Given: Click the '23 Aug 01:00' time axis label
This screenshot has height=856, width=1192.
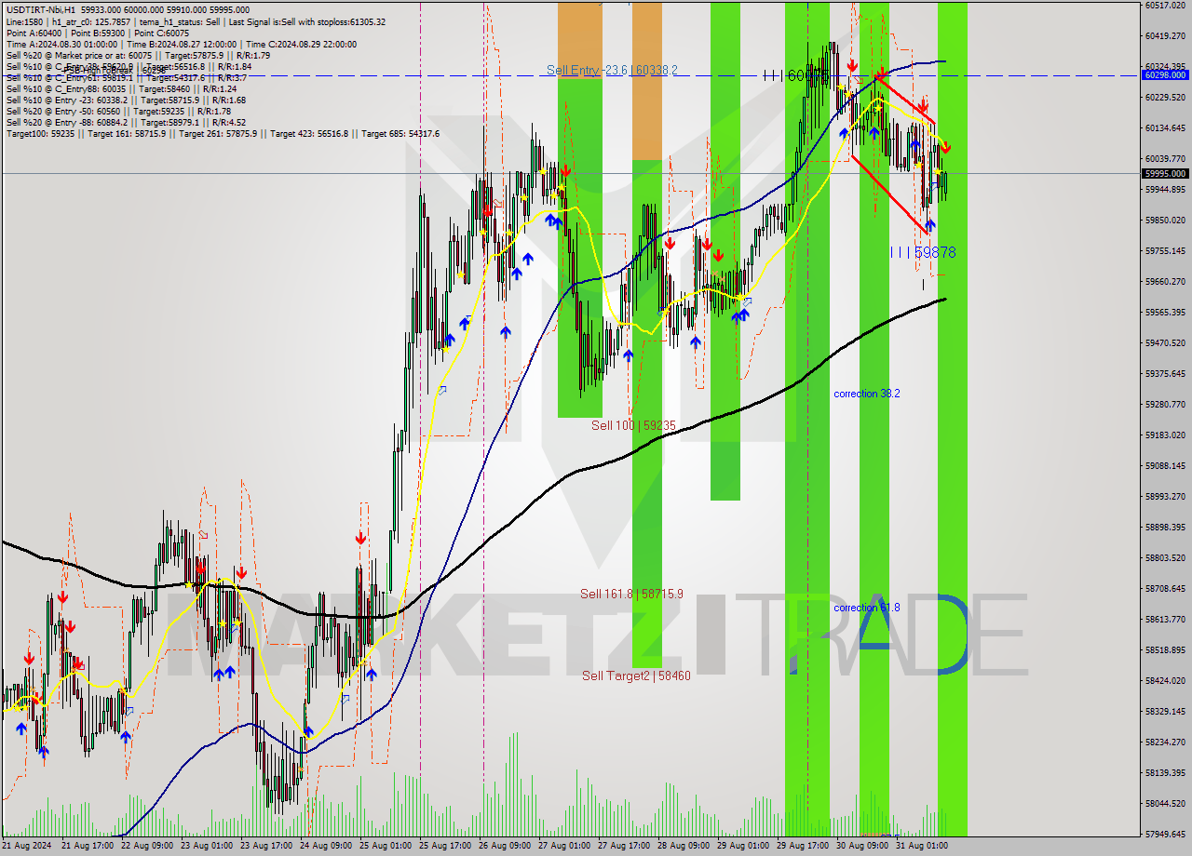Looking at the screenshot, I should [208, 846].
